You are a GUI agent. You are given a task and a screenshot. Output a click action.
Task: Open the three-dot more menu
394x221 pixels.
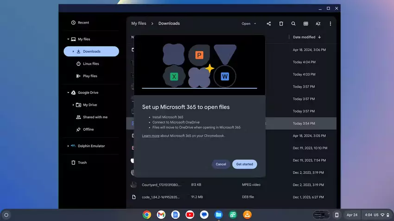(330, 24)
